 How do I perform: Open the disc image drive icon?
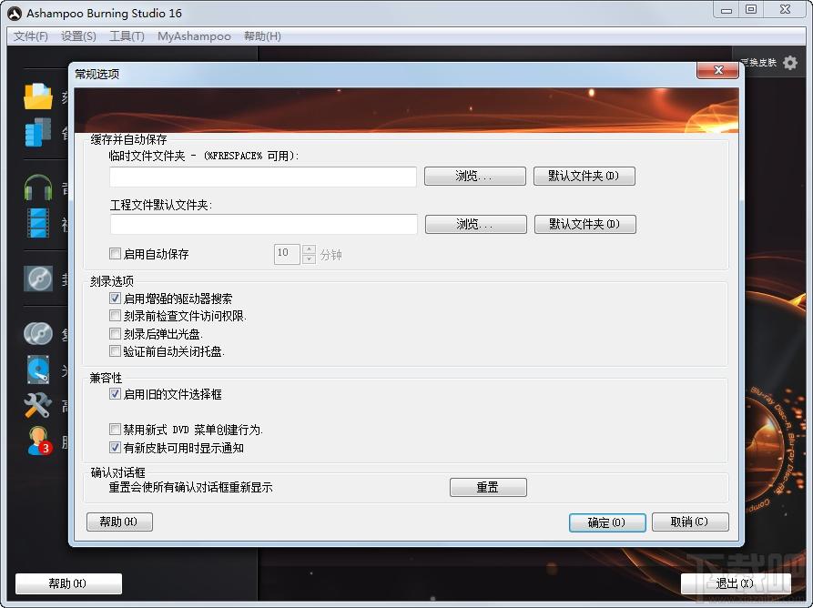point(38,370)
